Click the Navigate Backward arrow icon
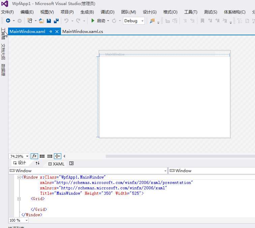The height and width of the screenshot is (228, 255). [8, 21]
